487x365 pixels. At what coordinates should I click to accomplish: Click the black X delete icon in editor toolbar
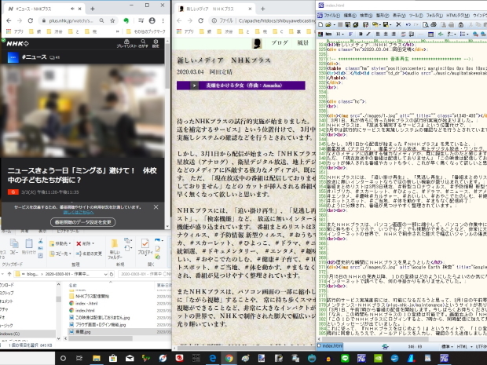398,24
